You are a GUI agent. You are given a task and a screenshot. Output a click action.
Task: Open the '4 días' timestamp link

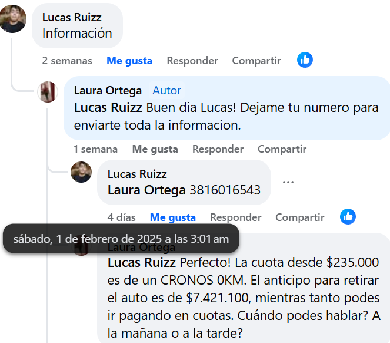pos(121,217)
